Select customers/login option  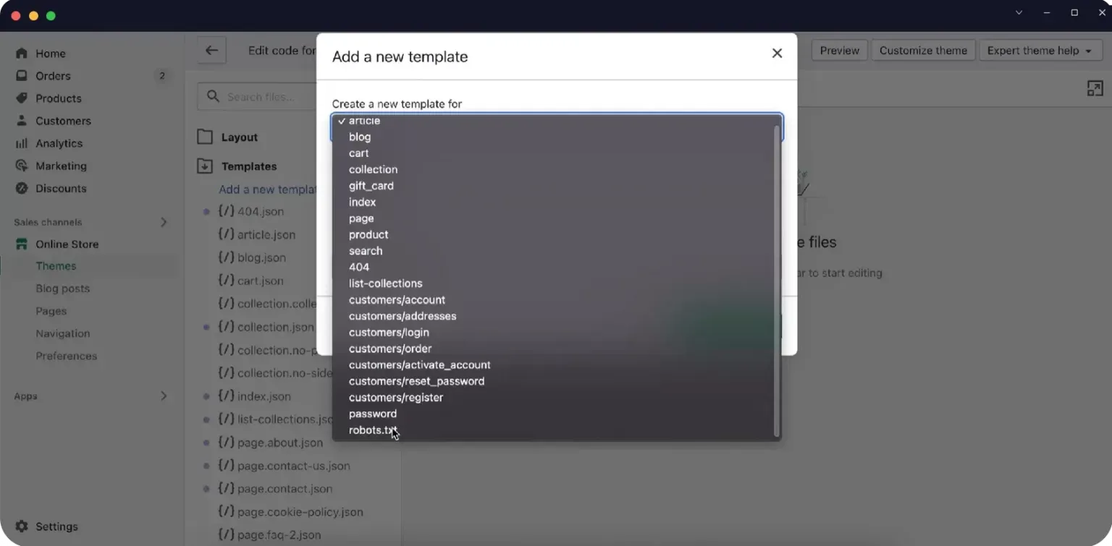click(x=556, y=333)
